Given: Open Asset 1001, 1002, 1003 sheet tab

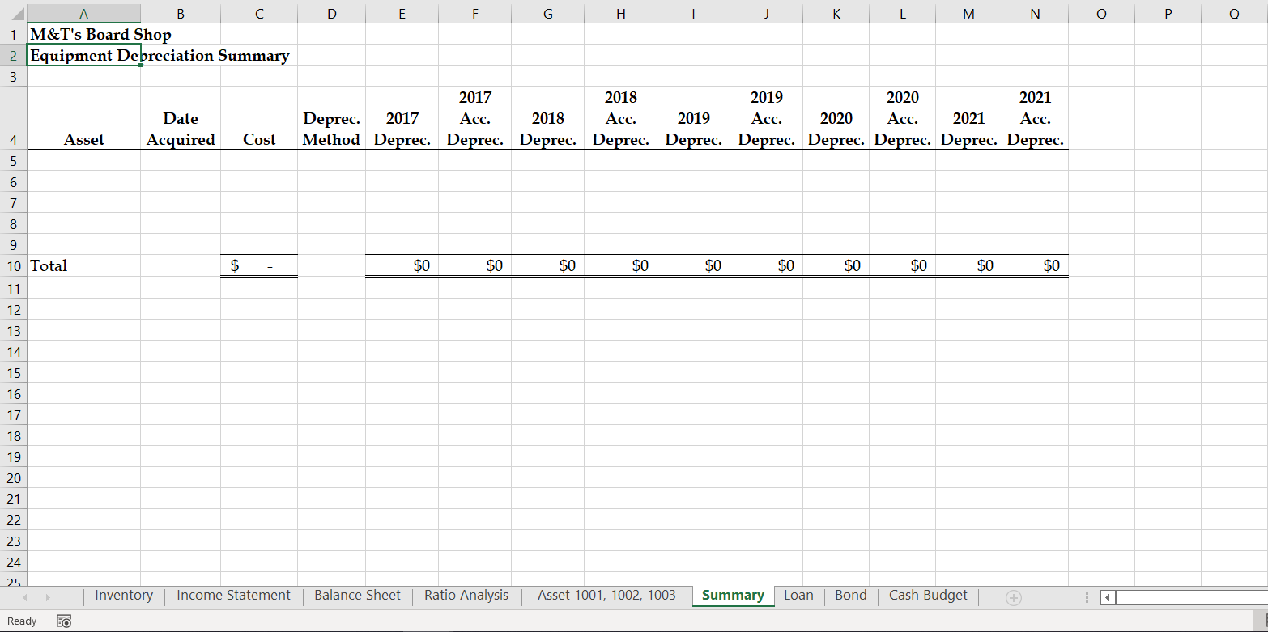Looking at the screenshot, I should coord(606,596).
